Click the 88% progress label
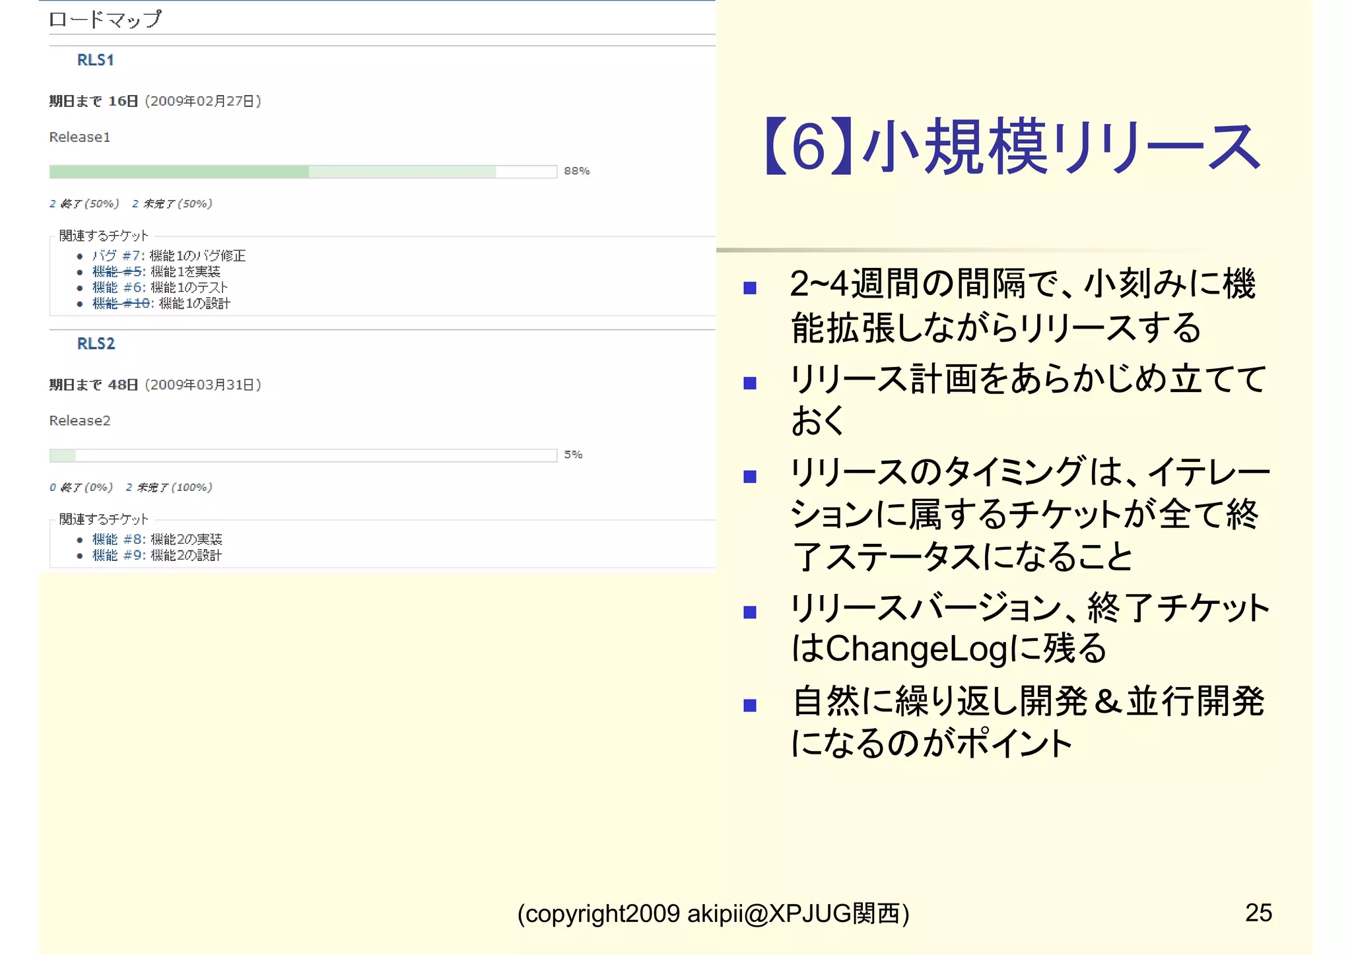Image resolution: width=1352 pixels, height=955 pixels. point(576,171)
